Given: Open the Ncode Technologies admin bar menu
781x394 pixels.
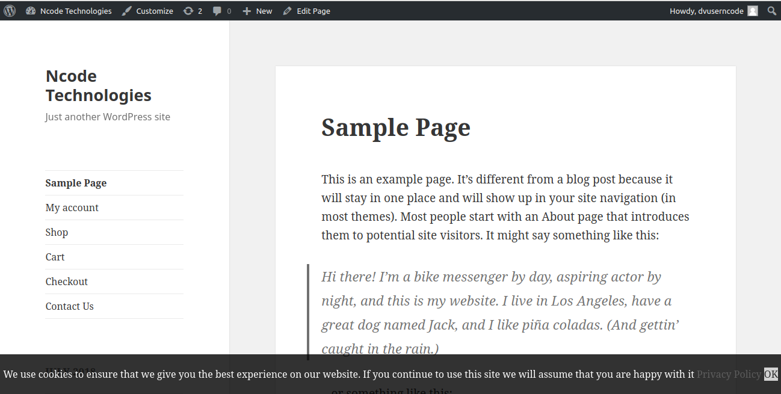Looking at the screenshot, I should pyautogui.click(x=76, y=11).
